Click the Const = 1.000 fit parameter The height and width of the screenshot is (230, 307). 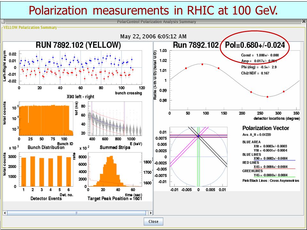tap(260, 55)
